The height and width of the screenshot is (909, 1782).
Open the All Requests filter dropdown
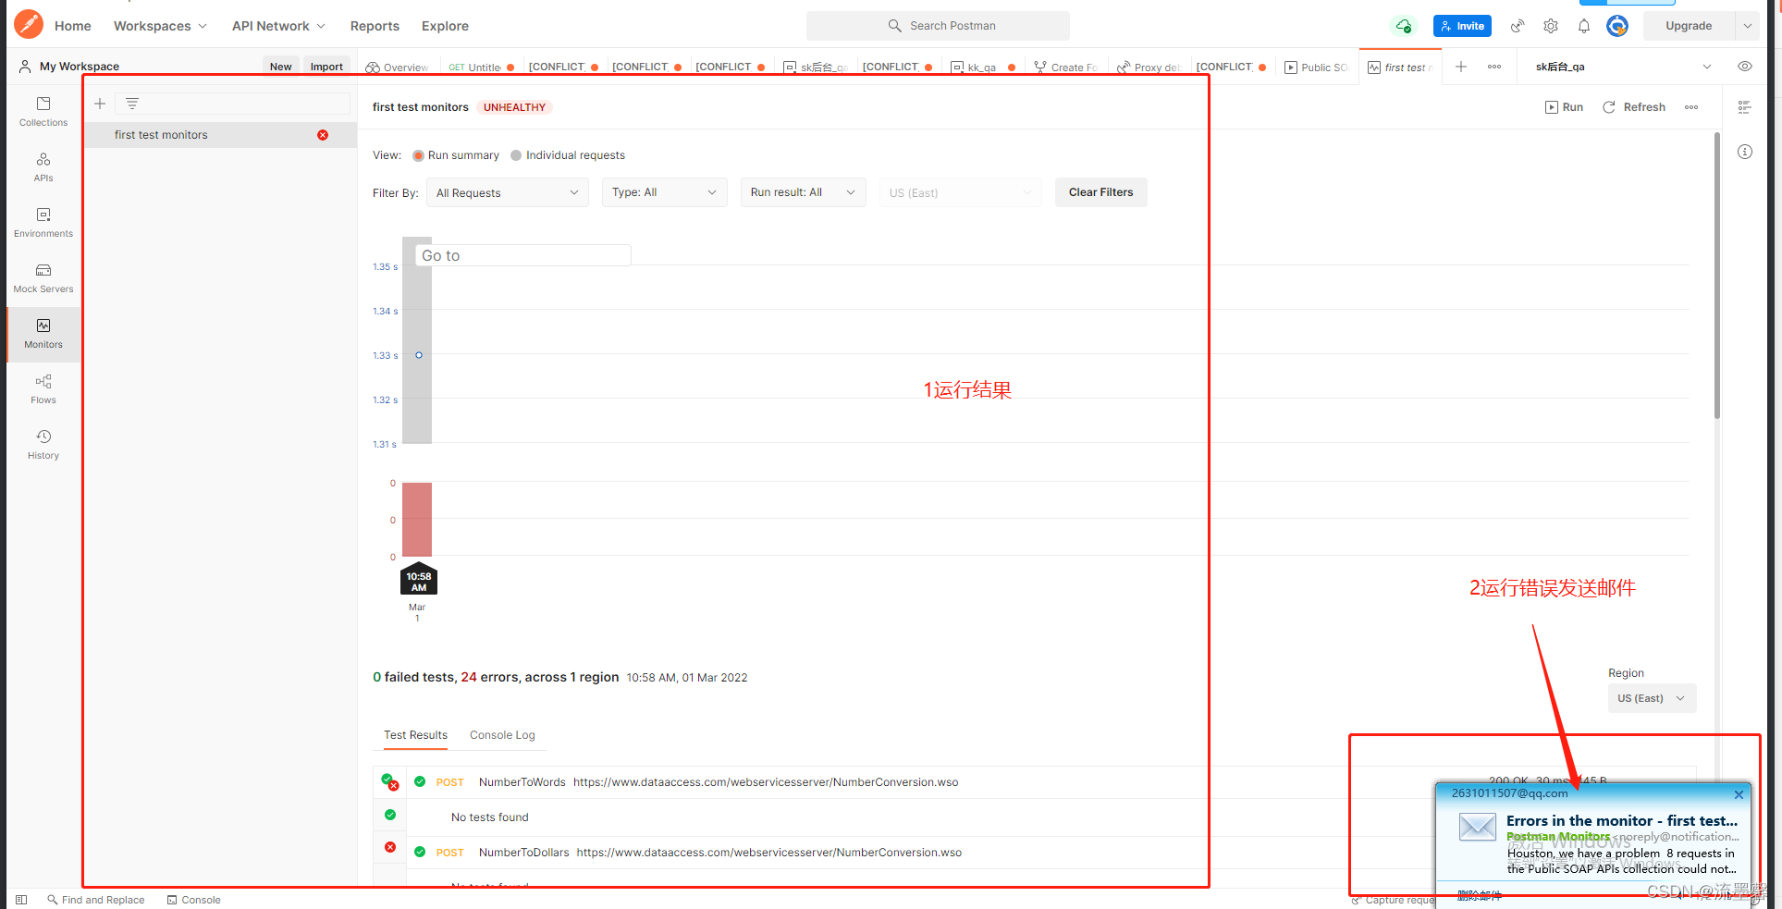coord(508,192)
